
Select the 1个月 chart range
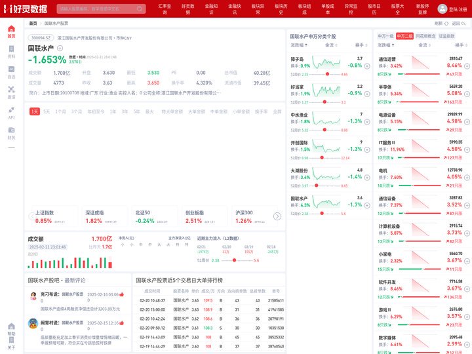60,111
